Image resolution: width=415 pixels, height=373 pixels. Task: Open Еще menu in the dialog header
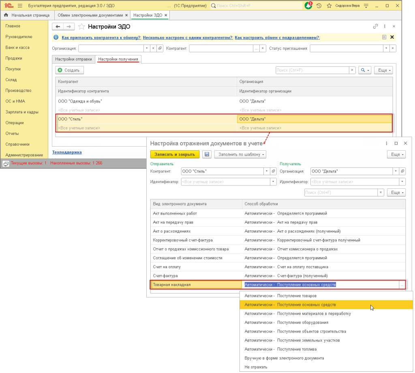click(x=396, y=154)
